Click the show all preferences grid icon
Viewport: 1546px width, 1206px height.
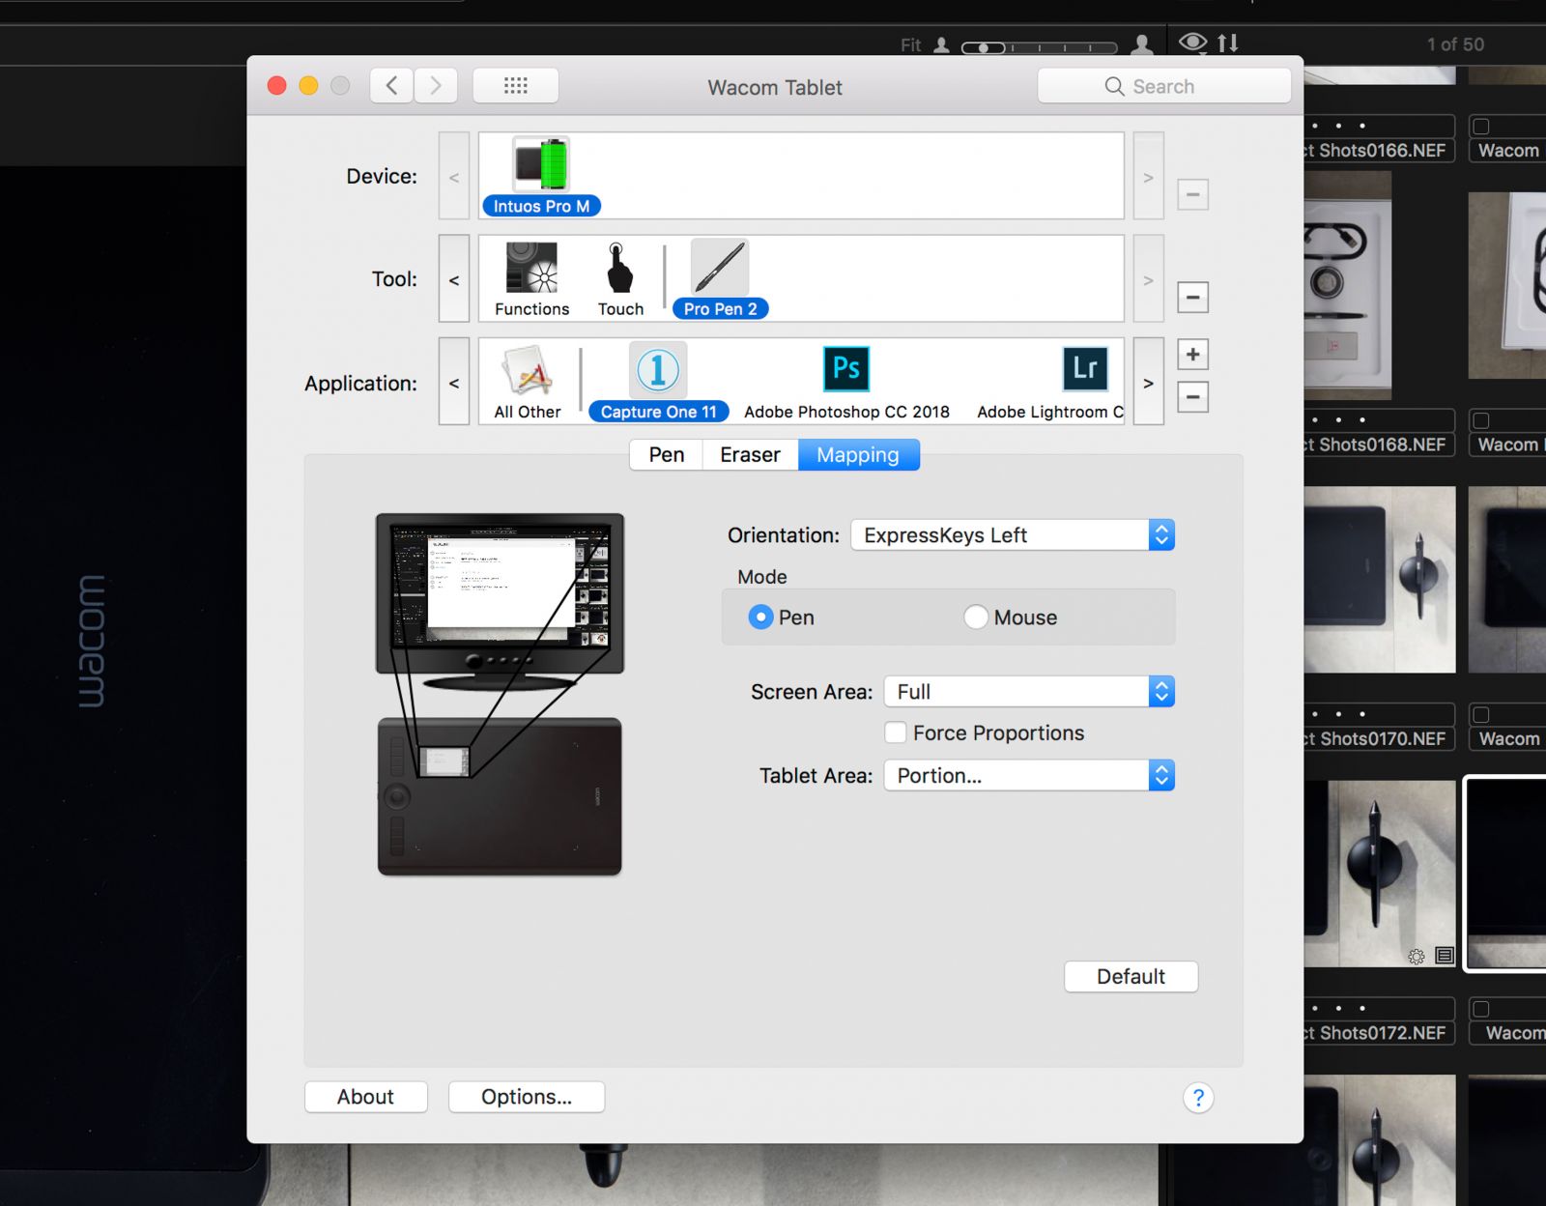515,86
